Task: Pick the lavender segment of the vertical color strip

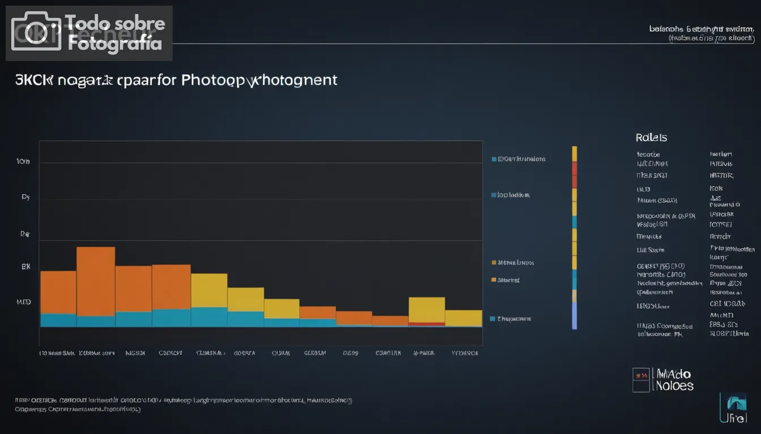Action: [574, 316]
